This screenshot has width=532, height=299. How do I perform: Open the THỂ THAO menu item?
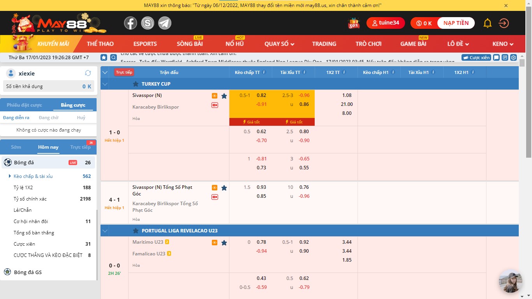click(100, 44)
